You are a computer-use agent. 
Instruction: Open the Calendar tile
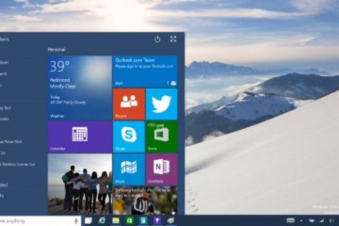click(80, 137)
